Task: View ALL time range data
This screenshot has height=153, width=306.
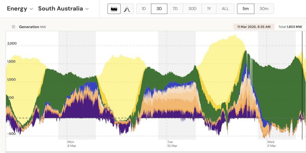Action: [x=225, y=9]
